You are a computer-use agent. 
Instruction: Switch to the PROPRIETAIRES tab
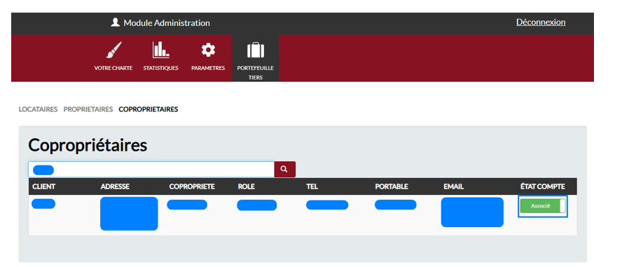pyautogui.click(x=88, y=109)
